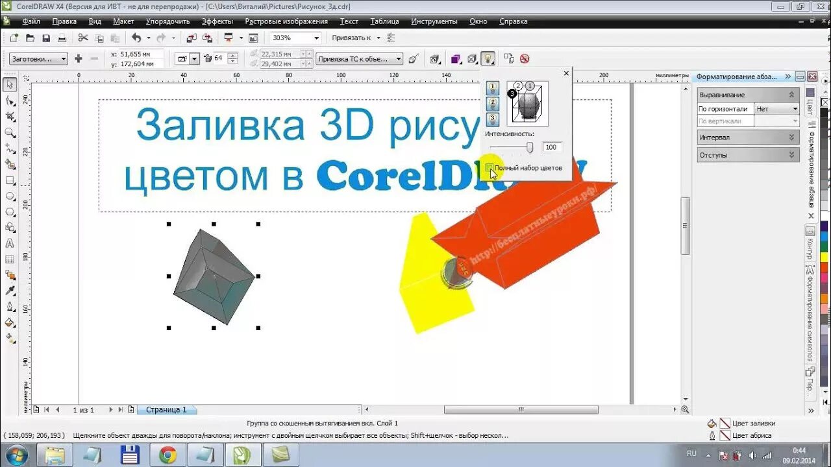
Task: Open the extrusion color purple cube icon
Action: (456, 59)
